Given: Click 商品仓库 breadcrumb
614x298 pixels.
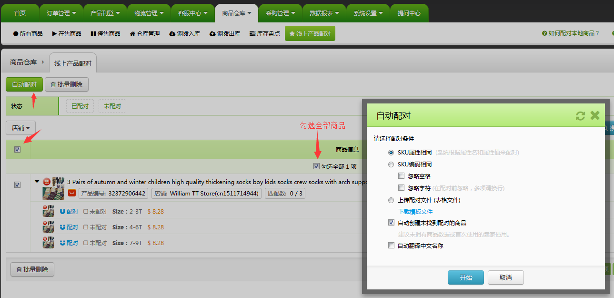Looking at the screenshot, I should click(23, 62).
